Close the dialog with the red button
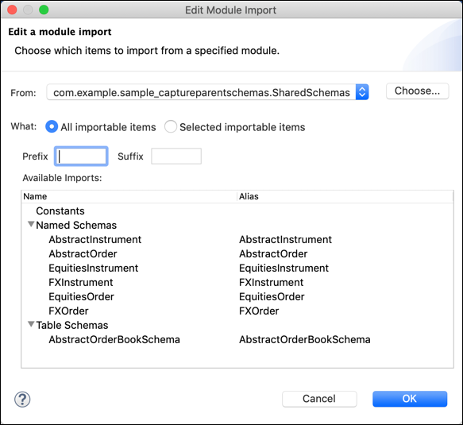463x425 pixels. 12,10
